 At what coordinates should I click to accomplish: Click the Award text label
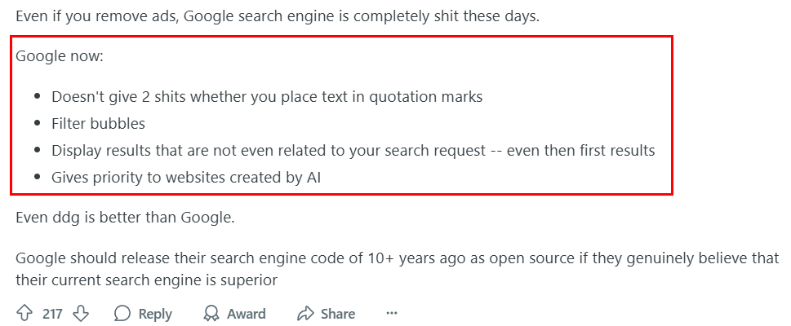click(247, 314)
